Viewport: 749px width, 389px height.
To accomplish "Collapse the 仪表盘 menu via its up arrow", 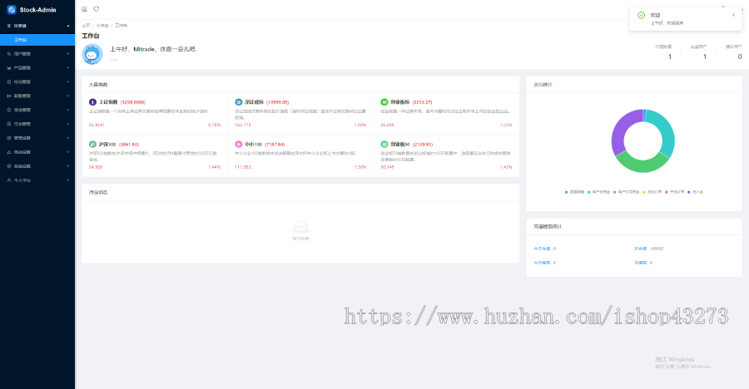I will (x=68, y=26).
